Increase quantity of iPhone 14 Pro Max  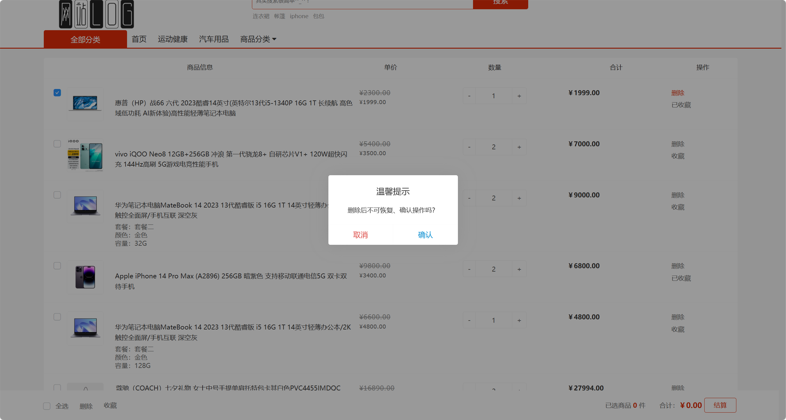(519, 269)
